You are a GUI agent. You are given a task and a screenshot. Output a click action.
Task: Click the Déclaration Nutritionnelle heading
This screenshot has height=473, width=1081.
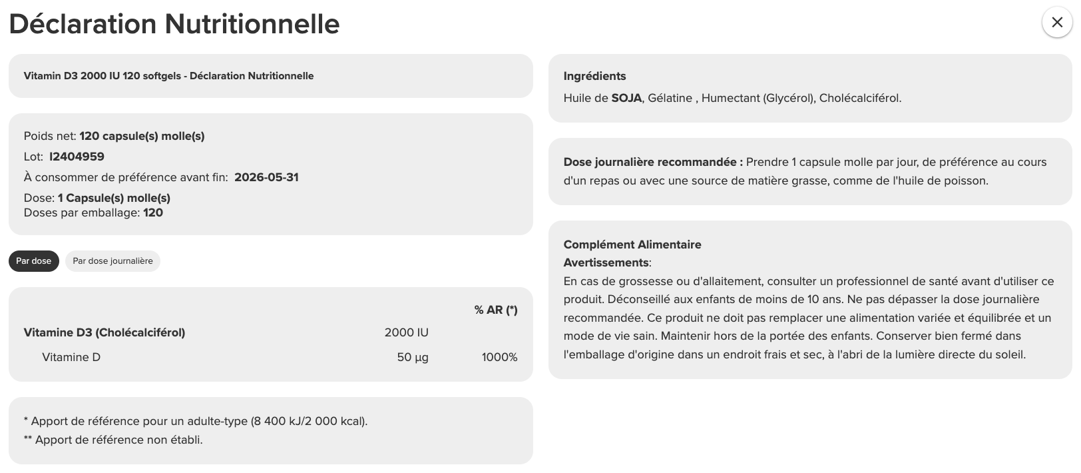174,24
